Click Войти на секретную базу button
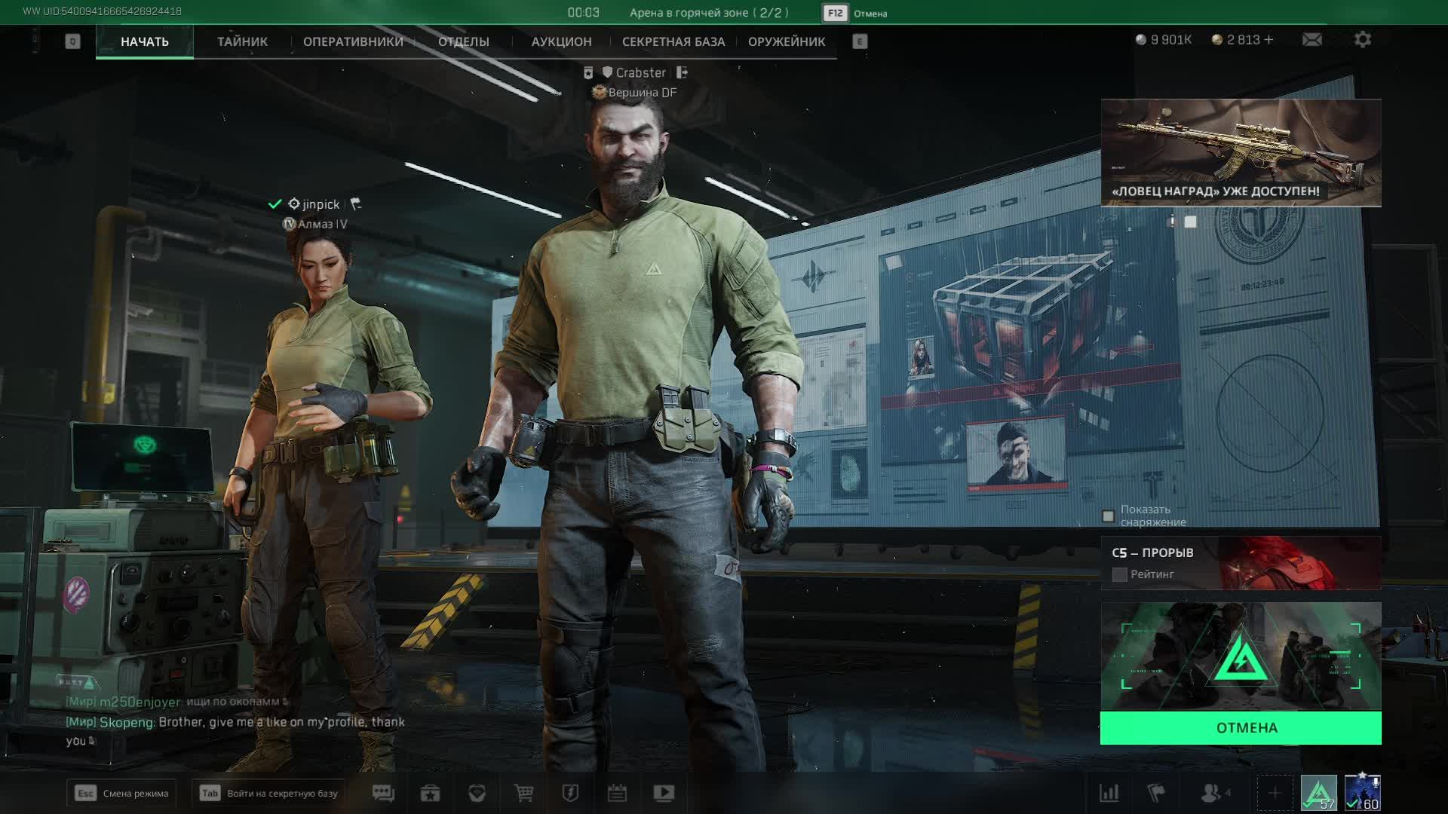The height and width of the screenshot is (814, 1448). point(268,793)
